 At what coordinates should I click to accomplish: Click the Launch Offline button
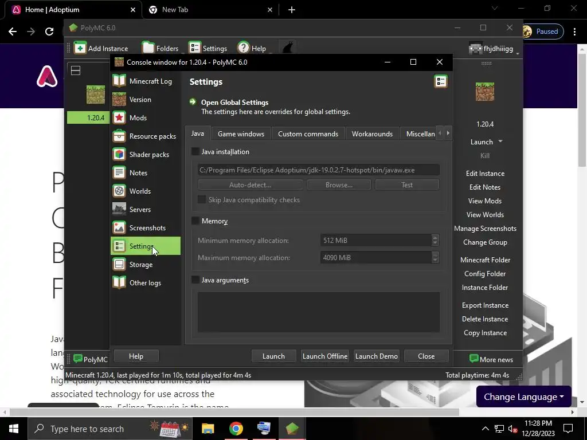point(325,356)
